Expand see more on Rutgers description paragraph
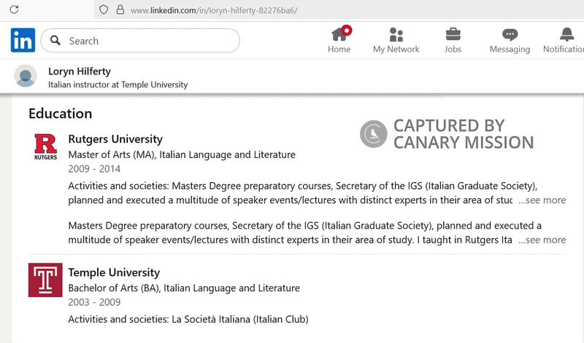 pos(542,240)
